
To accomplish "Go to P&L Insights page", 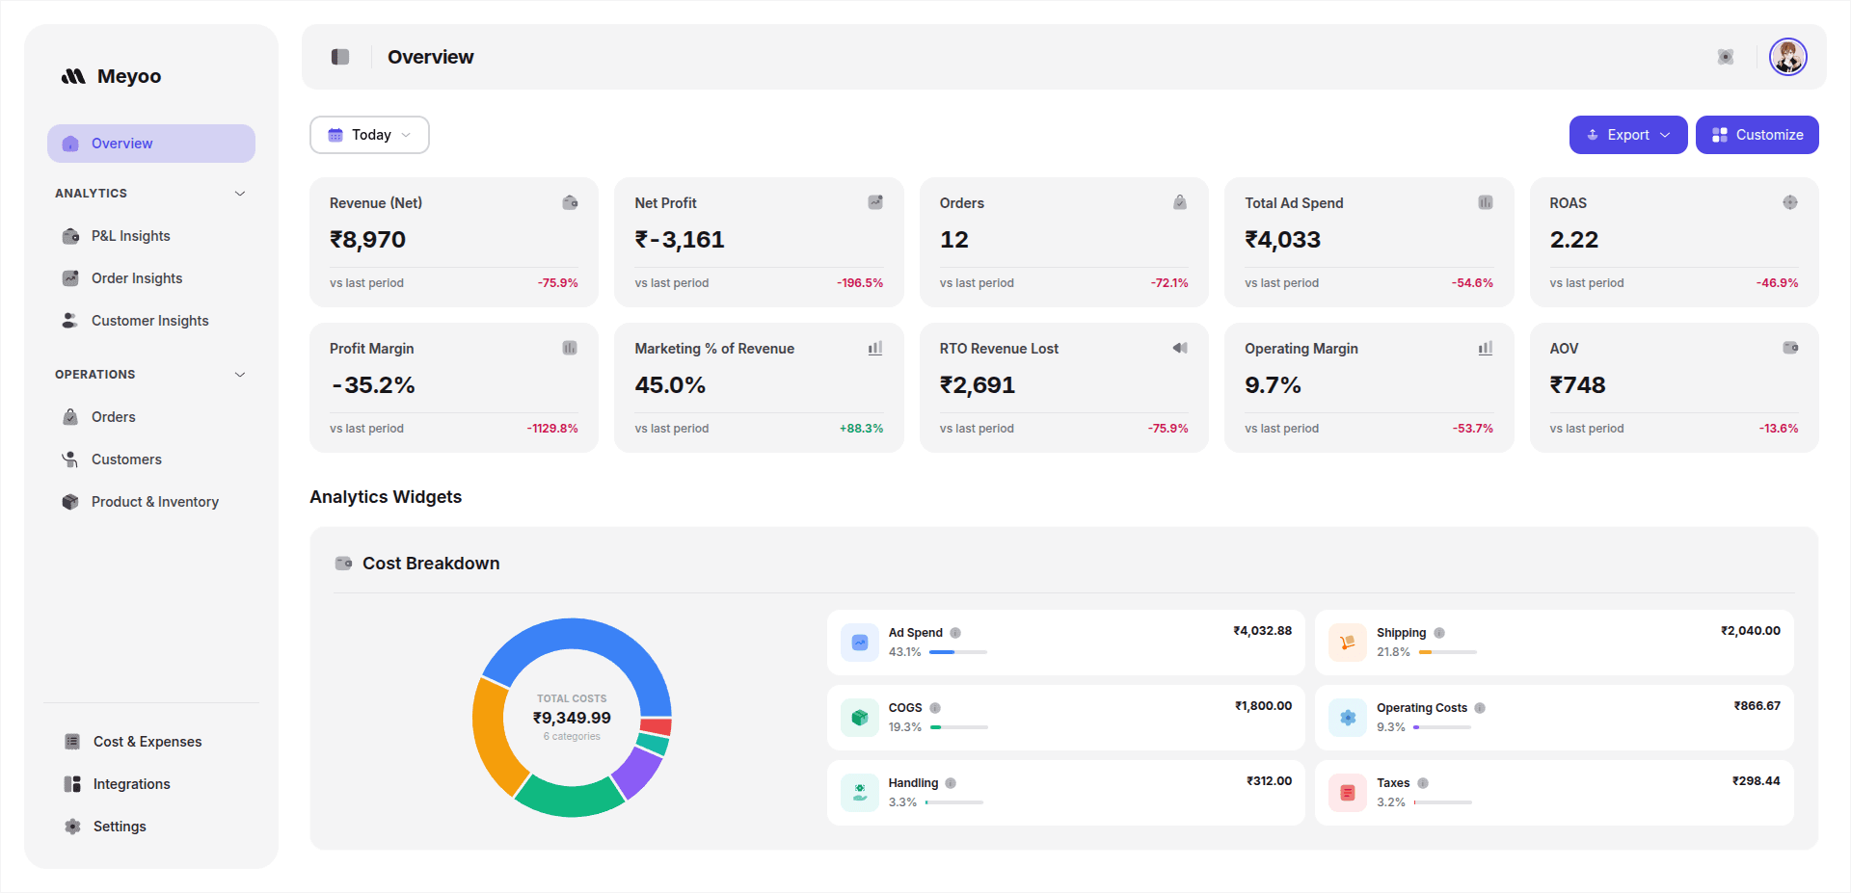I will point(130,236).
